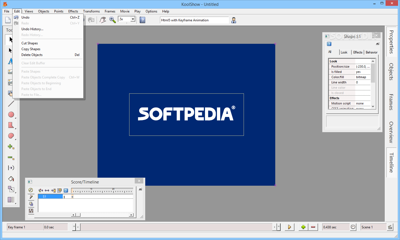This screenshot has width=400, height=240.
Task: Collapse the Score/Timeline panel with triangle
Action: [x=140, y=189]
